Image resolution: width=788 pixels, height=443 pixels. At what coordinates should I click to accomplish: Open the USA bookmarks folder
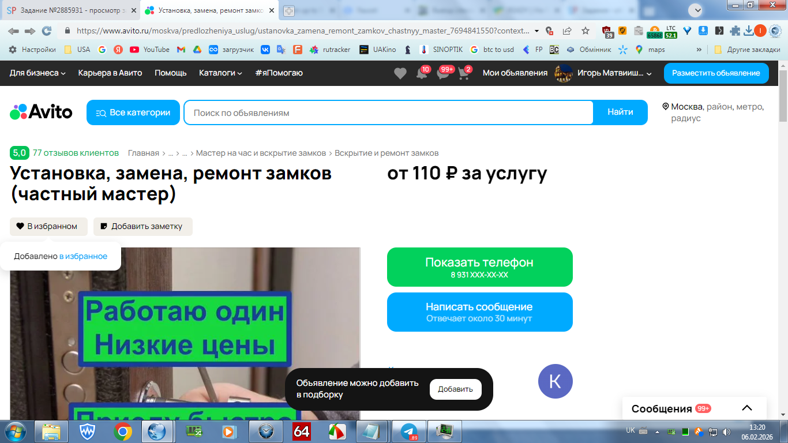pos(77,50)
